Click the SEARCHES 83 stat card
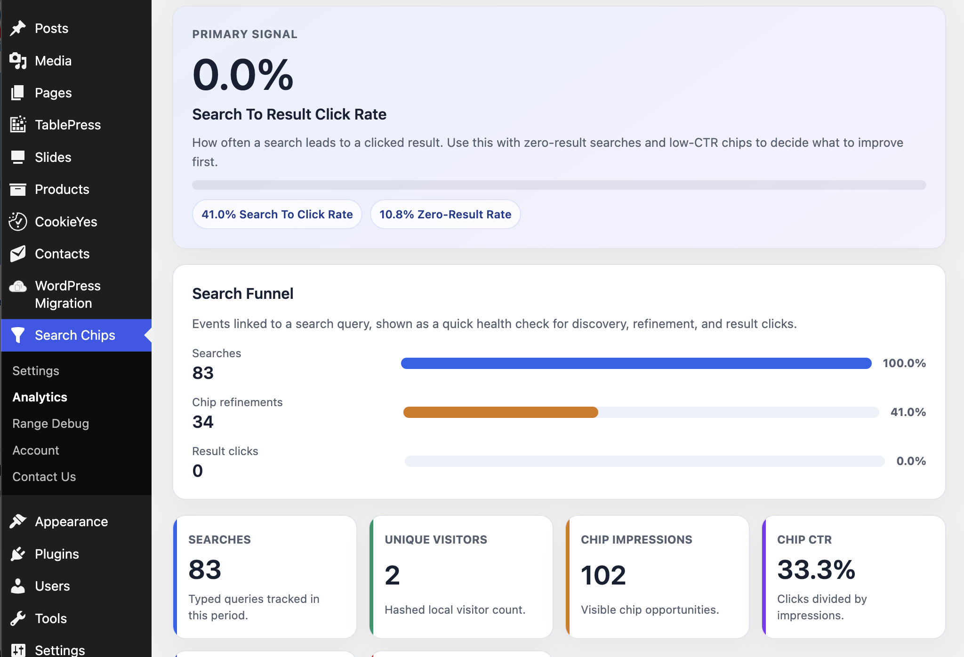 pyautogui.click(x=265, y=577)
